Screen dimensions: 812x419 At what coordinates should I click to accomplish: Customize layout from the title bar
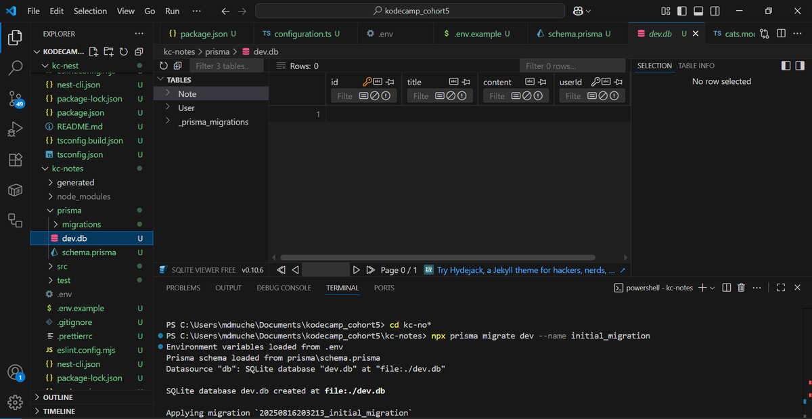point(666,11)
